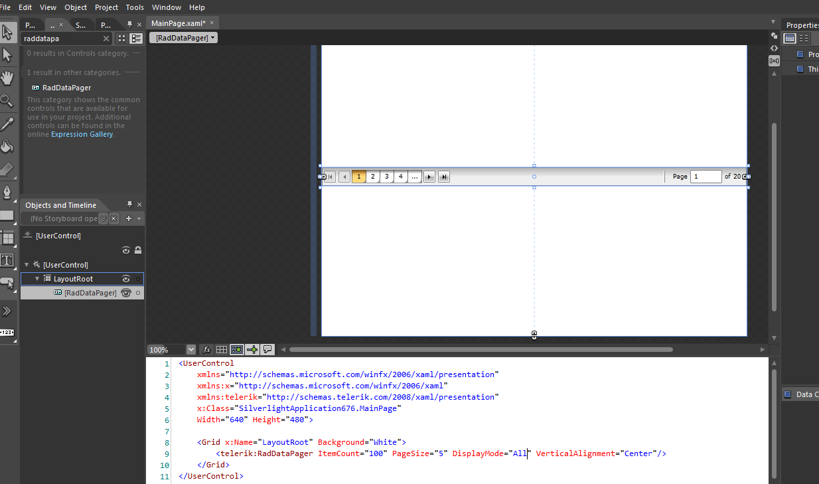Go to page 3 in data pager
The height and width of the screenshot is (484, 819).
coord(387,177)
